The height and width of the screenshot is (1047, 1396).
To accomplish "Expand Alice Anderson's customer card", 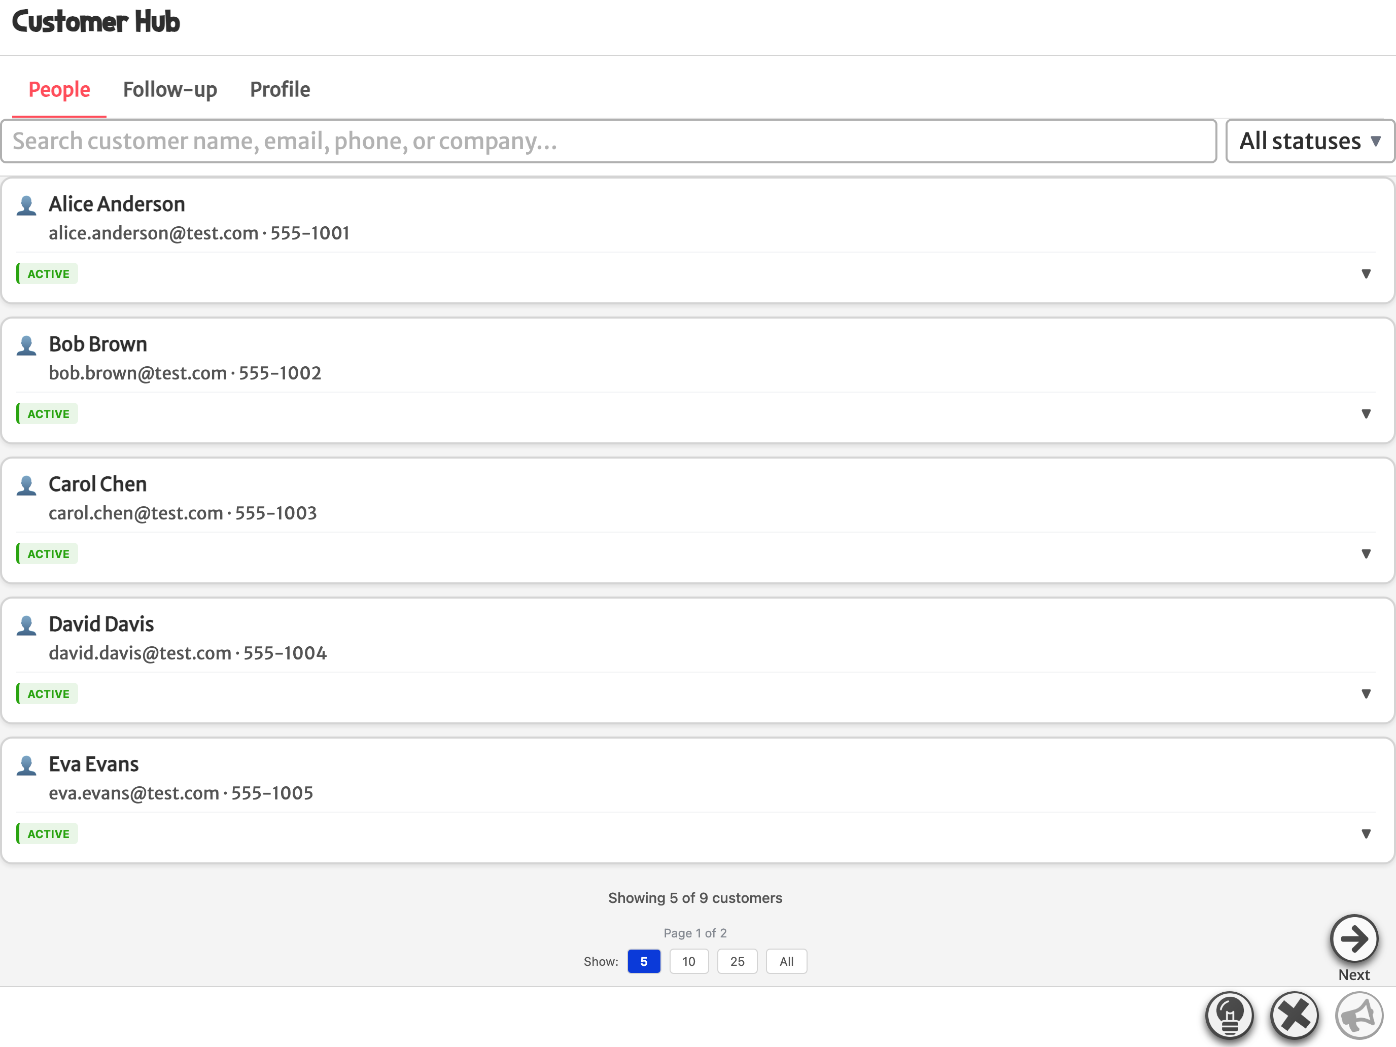I will (1366, 274).
